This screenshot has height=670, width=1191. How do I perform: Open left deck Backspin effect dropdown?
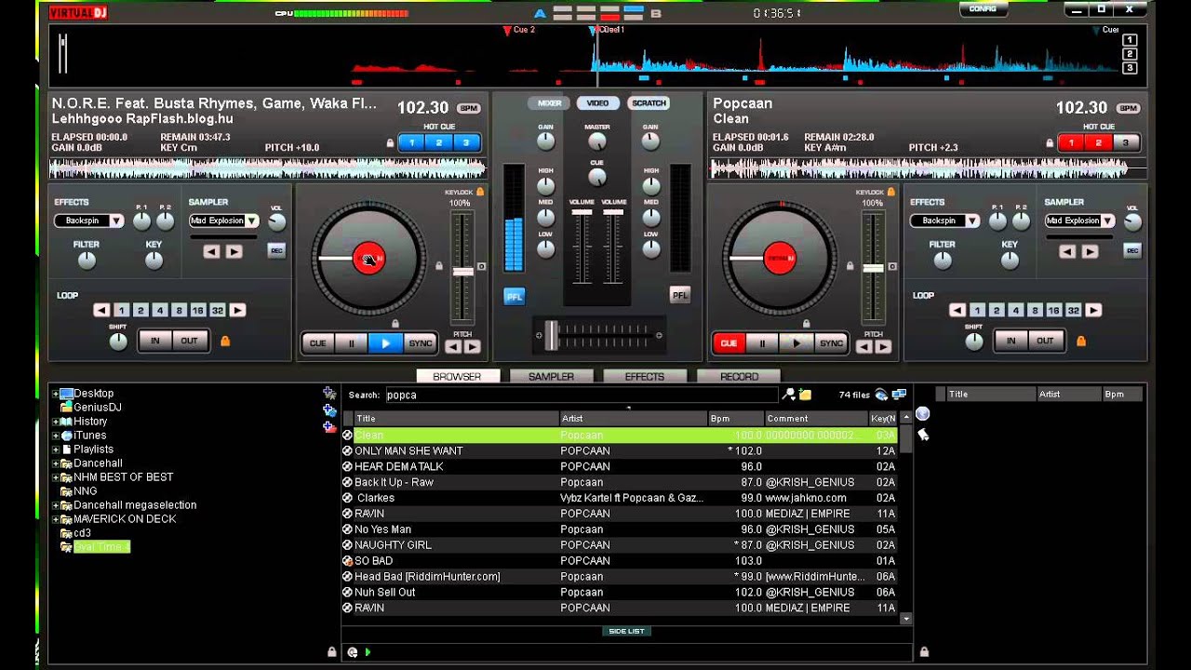pos(116,221)
